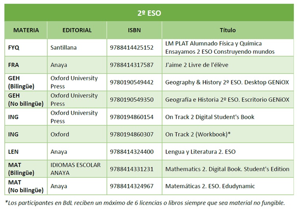Select ISBN 9780190549350

point(132,100)
